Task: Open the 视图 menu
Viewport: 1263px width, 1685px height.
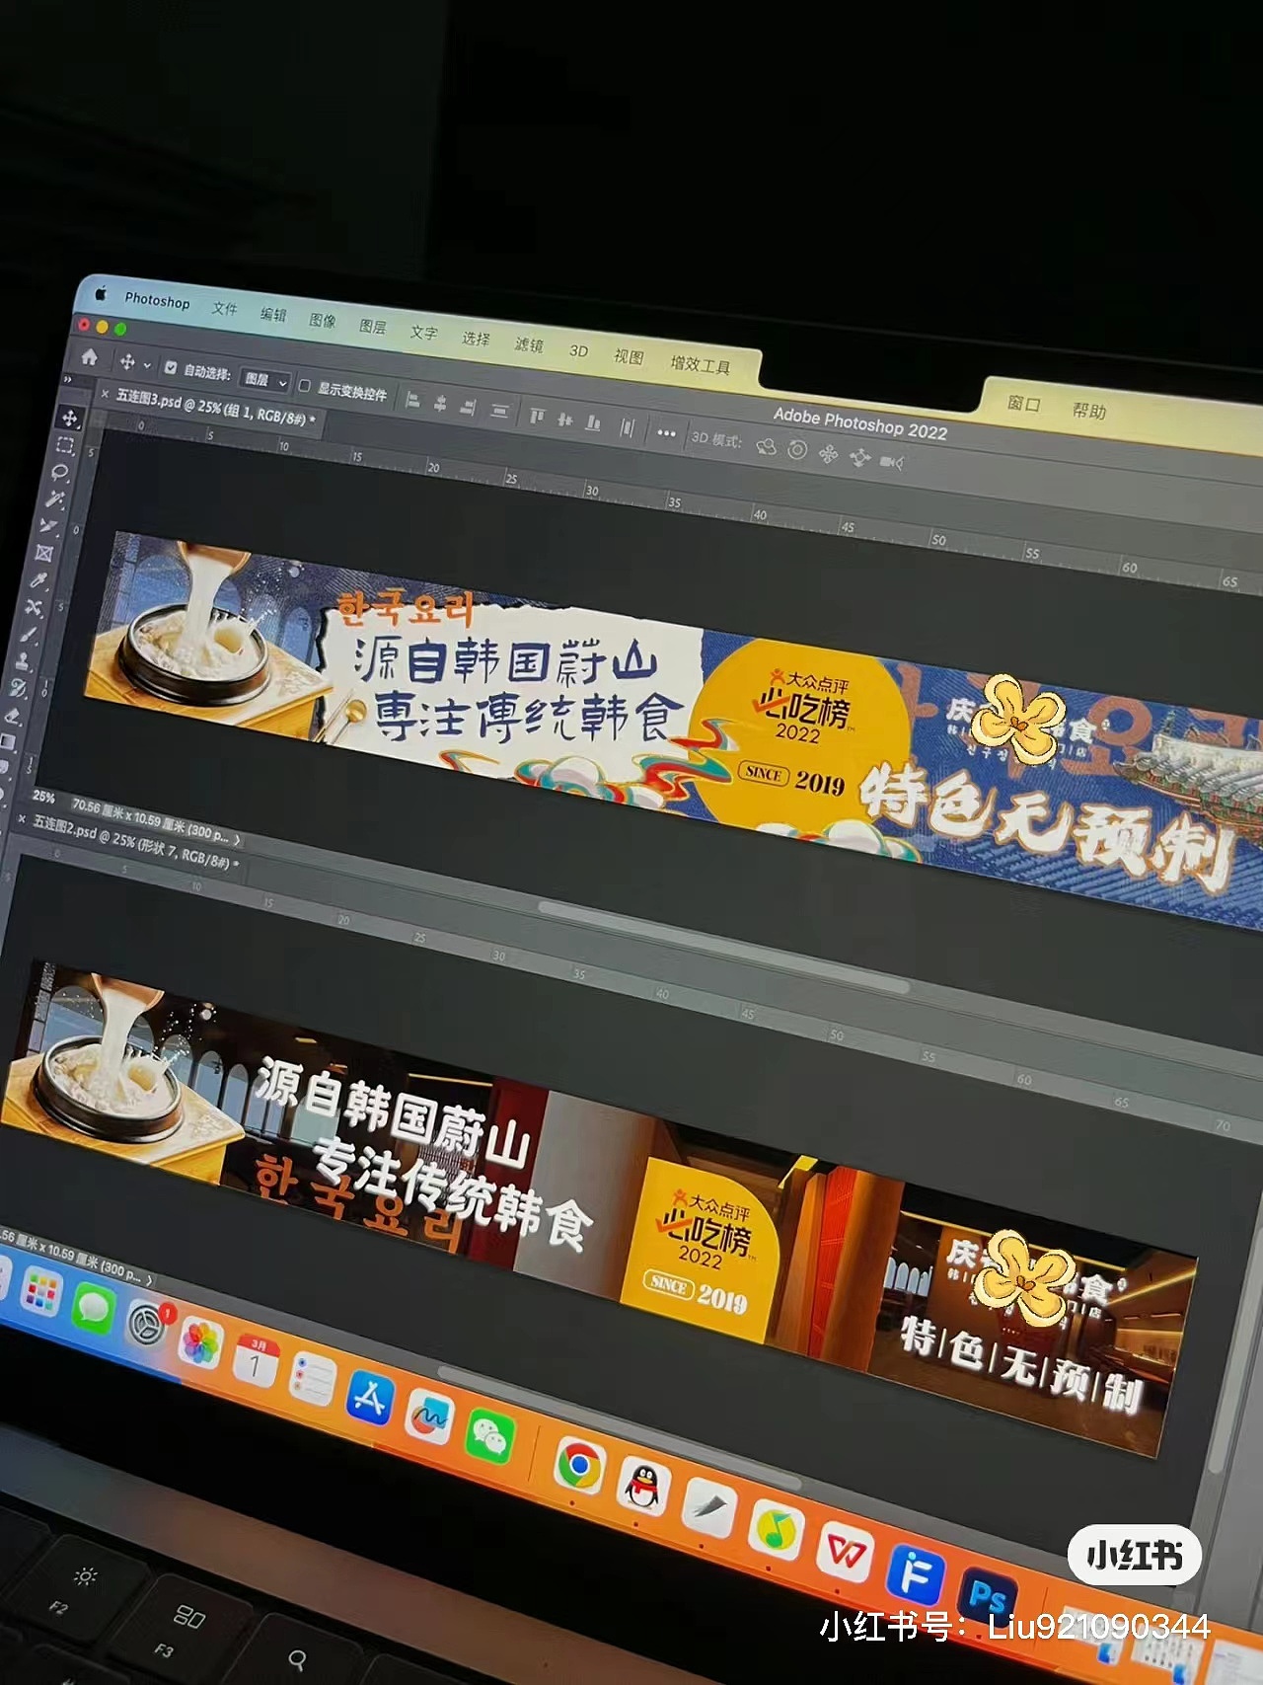Action: tap(629, 356)
